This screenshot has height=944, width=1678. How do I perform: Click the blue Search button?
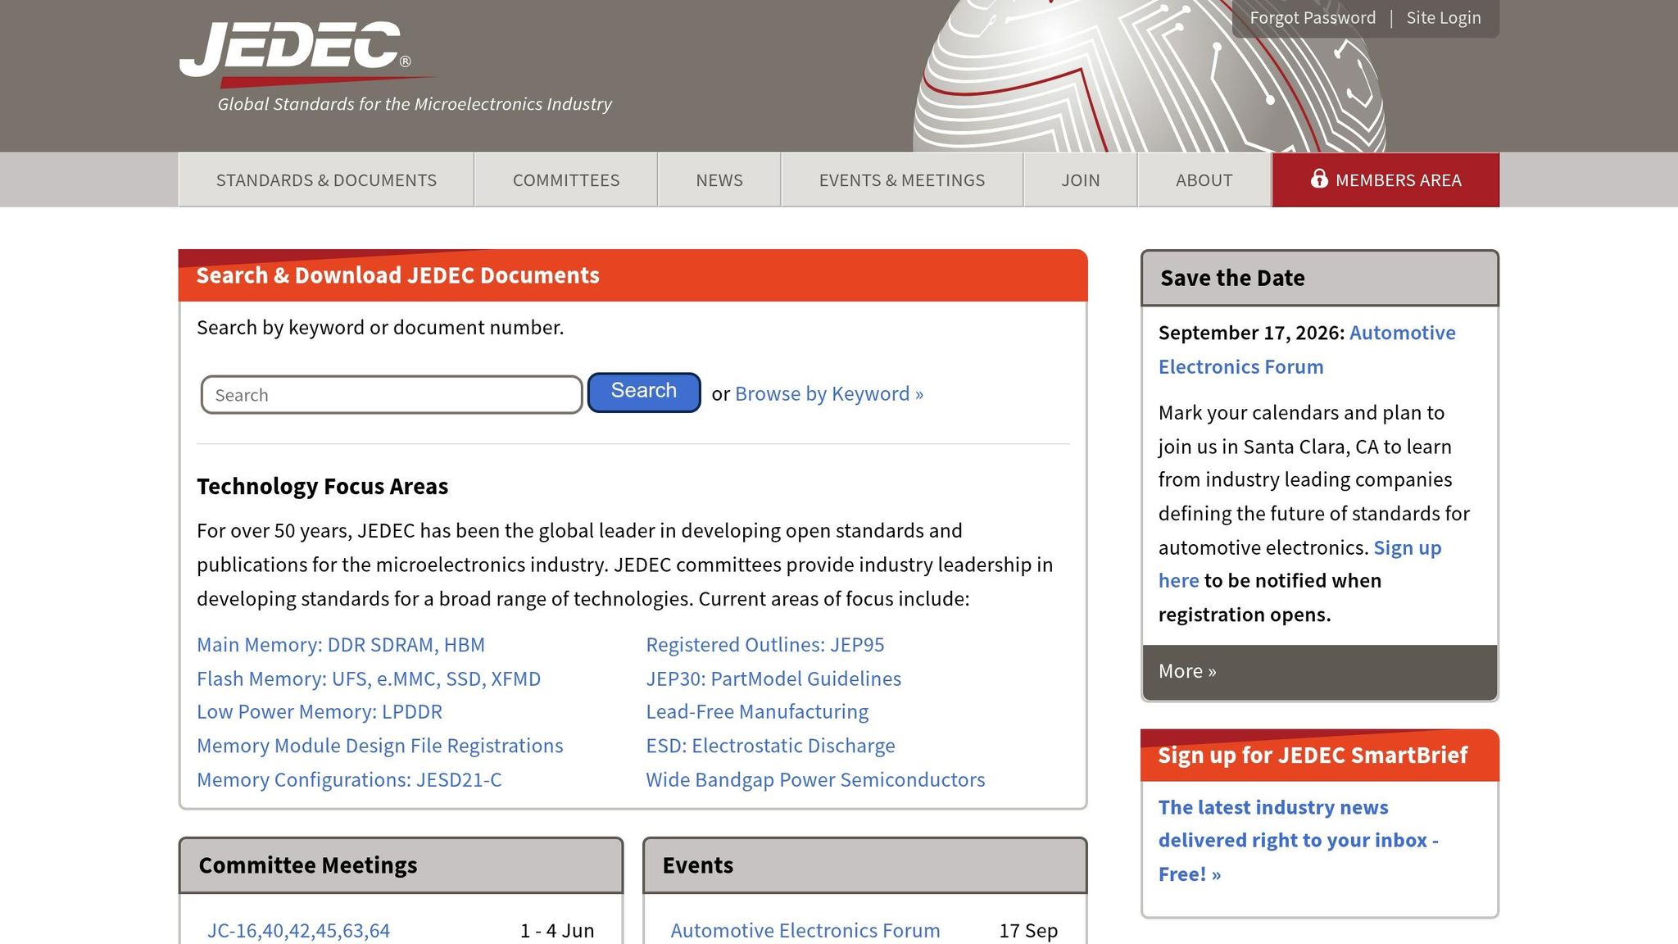point(644,392)
